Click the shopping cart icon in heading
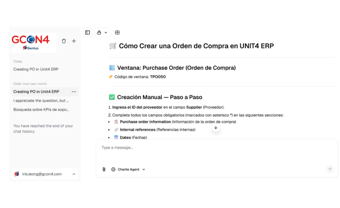 [x=113, y=46]
